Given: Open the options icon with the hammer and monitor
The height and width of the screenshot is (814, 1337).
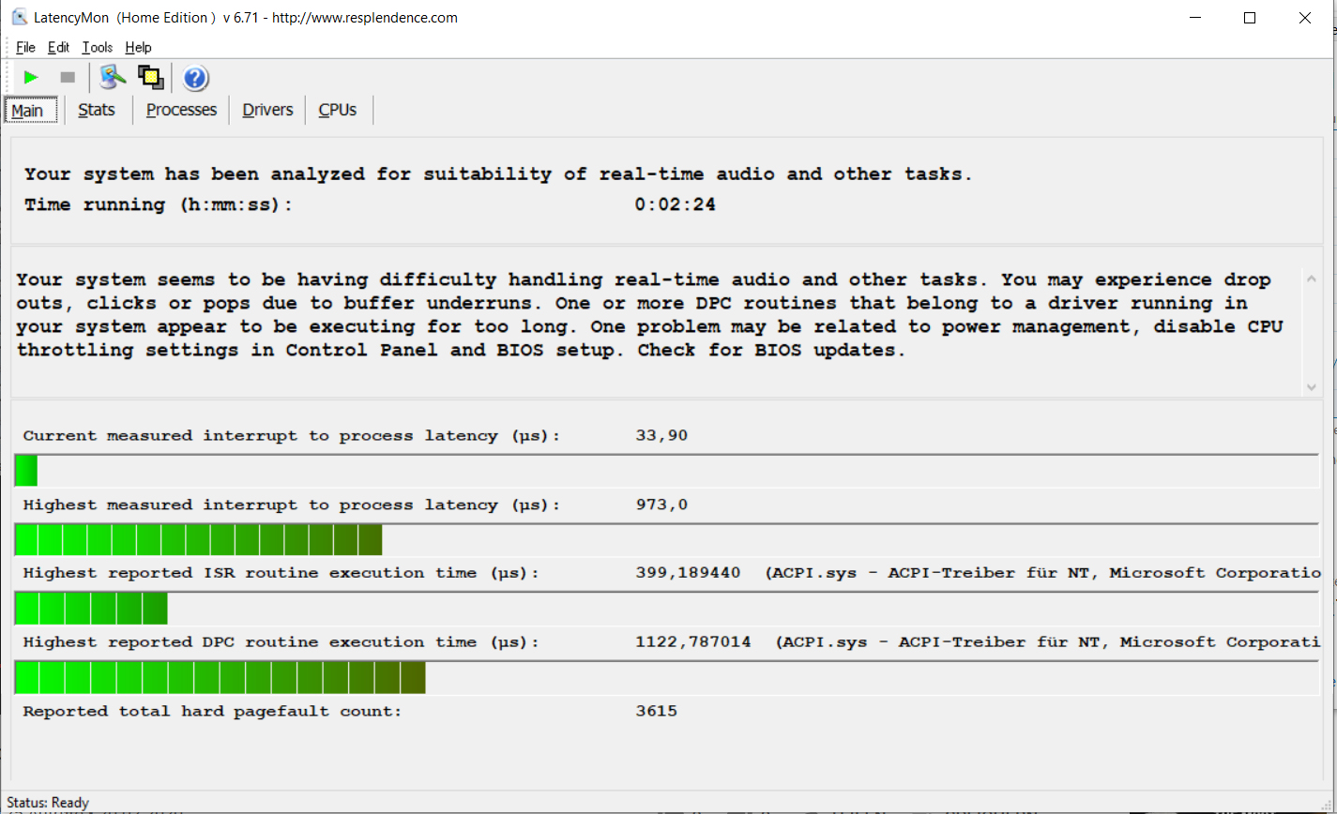Looking at the screenshot, I should [x=113, y=77].
